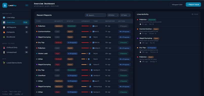This screenshot has width=204, height=96.
Task: Click the Critical badge in the Dry Tap row
Action: [58, 43]
